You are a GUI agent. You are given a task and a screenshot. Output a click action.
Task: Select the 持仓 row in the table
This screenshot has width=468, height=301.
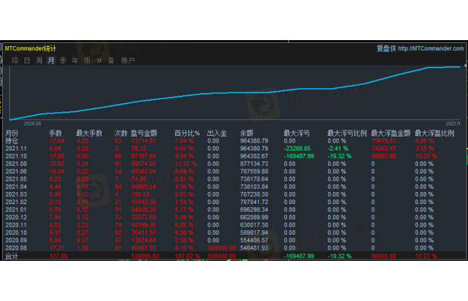point(12,141)
